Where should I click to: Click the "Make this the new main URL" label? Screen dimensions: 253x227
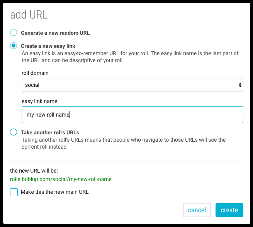point(54,192)
